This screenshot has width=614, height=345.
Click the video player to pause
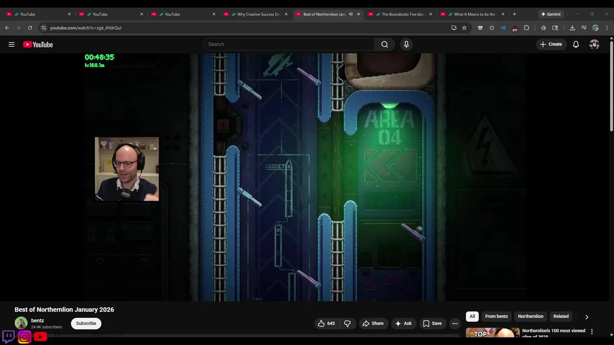click(305, 177)
